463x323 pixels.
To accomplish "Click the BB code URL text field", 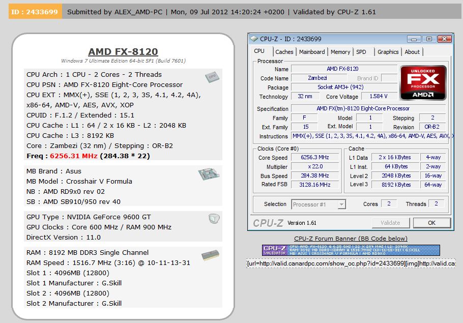I will point(351,263).
